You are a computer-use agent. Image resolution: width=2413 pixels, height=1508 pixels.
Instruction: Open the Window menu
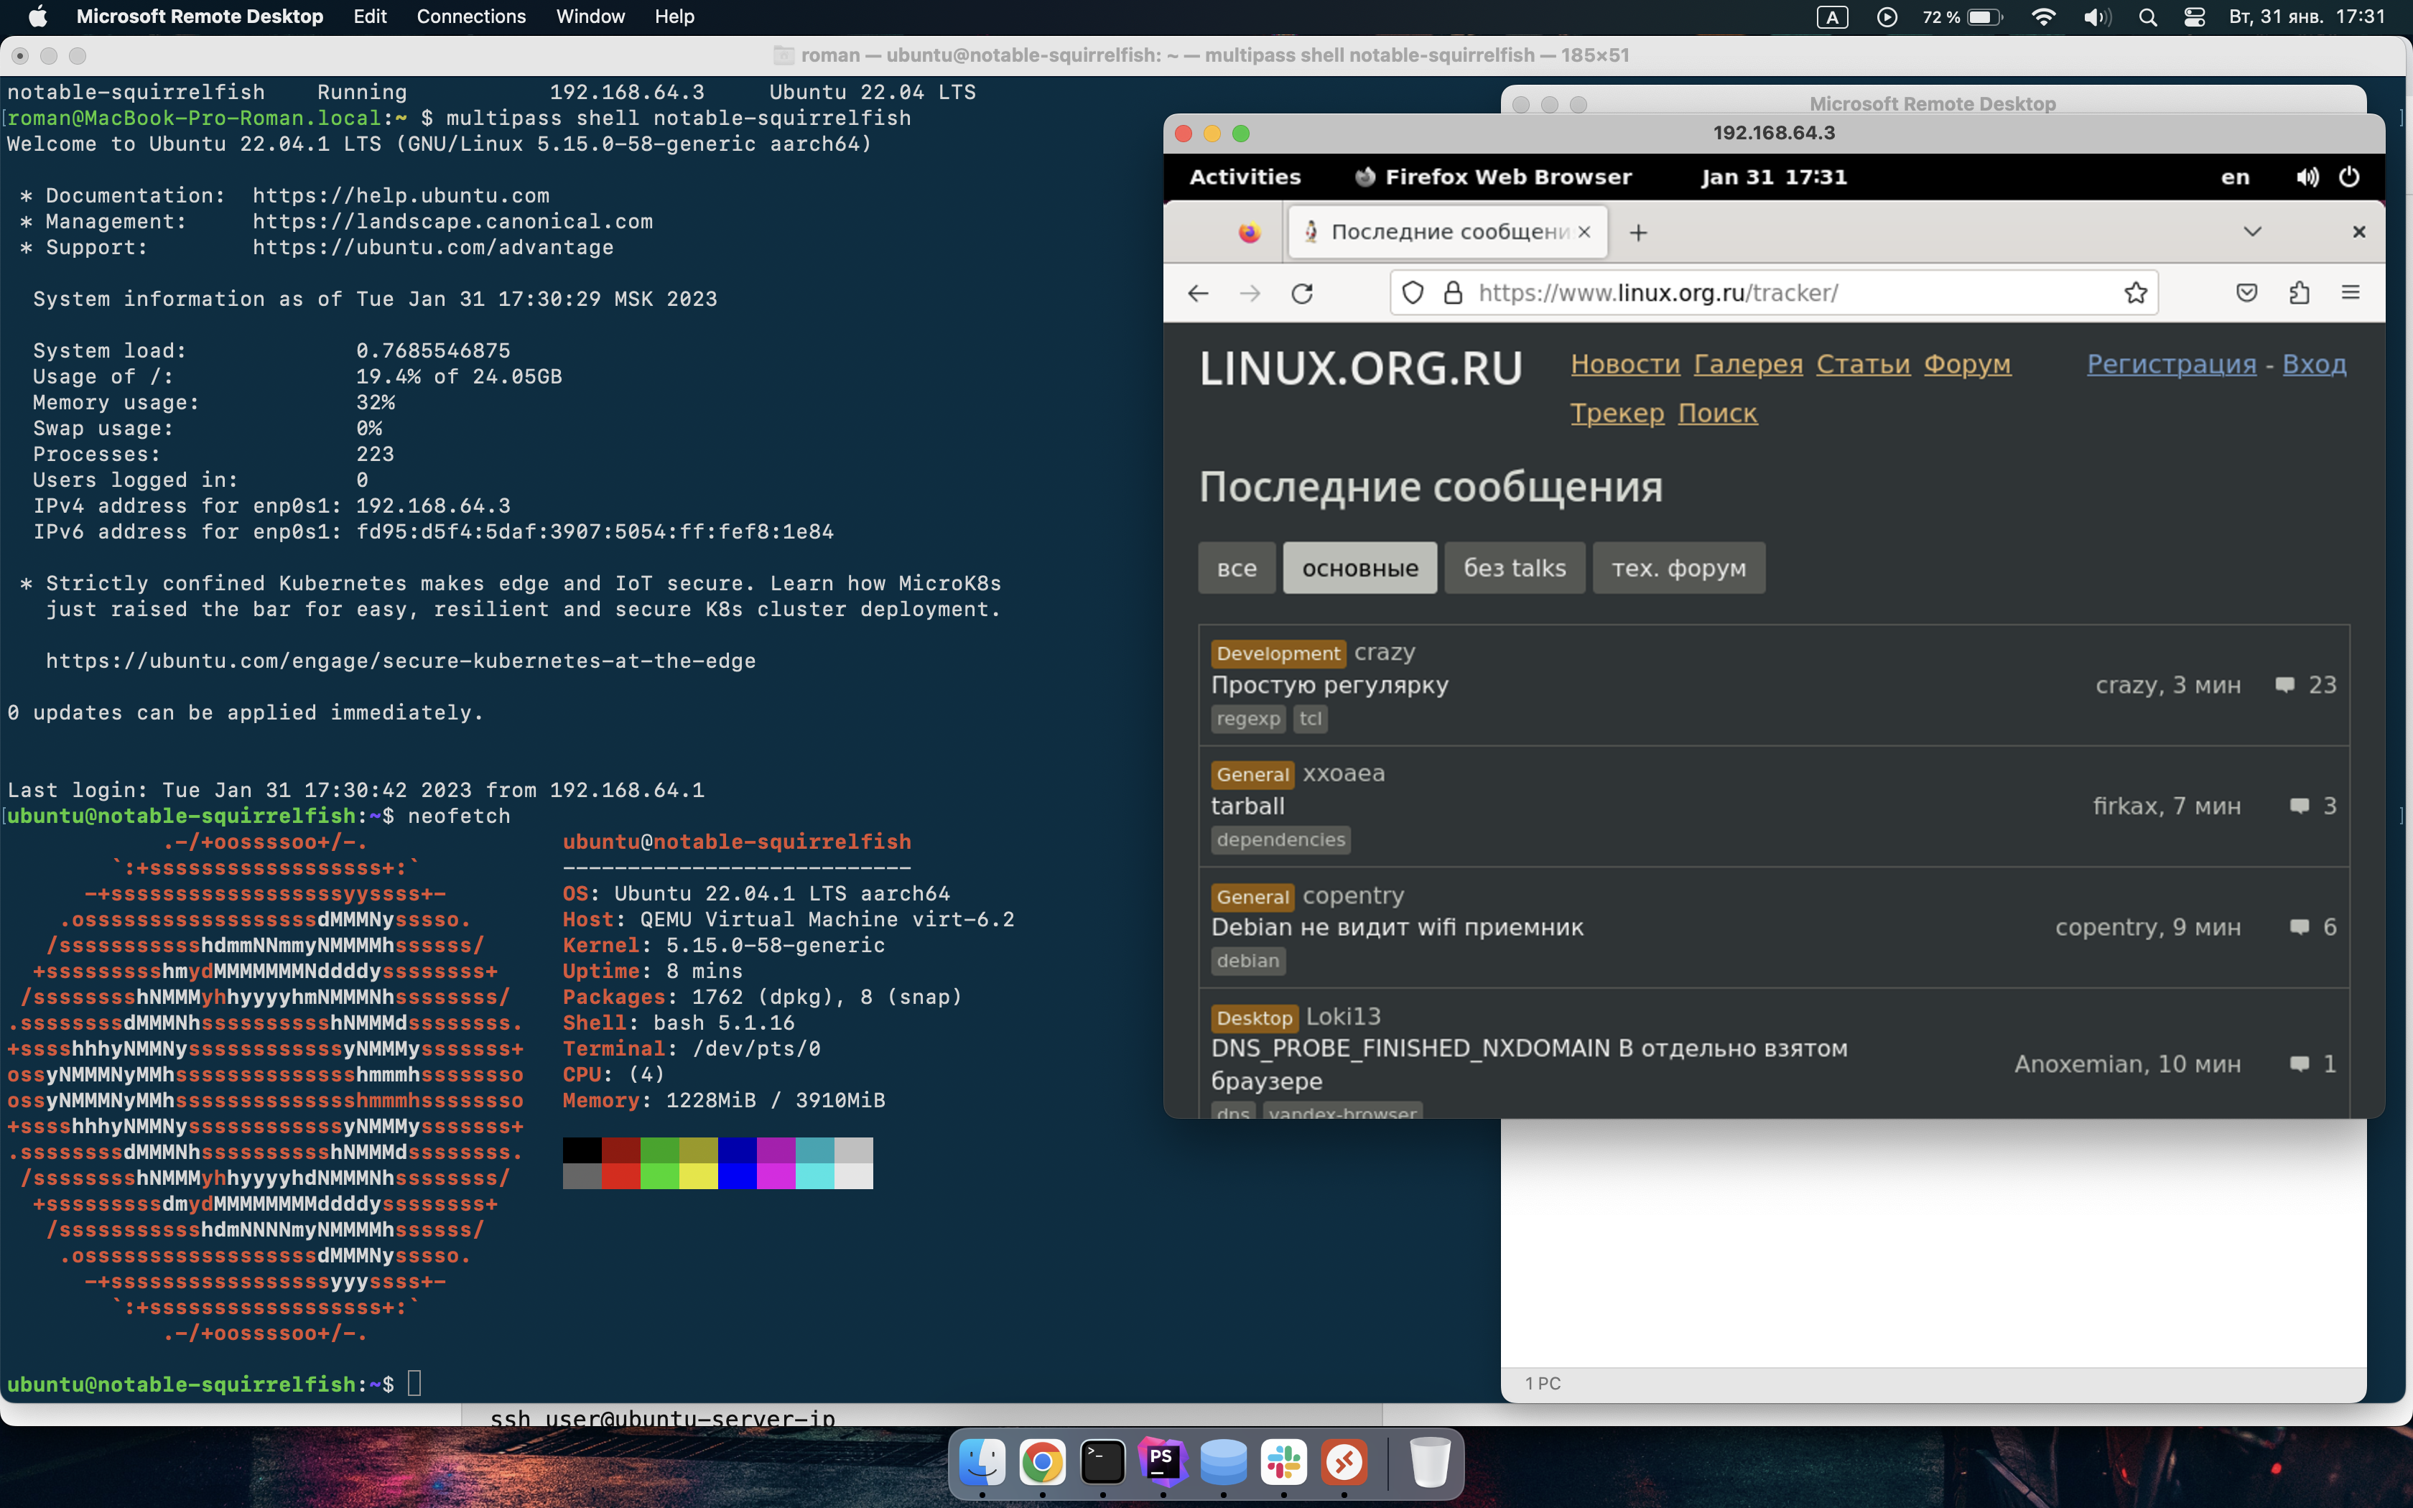pyautogui.click(x=590, y=17)
